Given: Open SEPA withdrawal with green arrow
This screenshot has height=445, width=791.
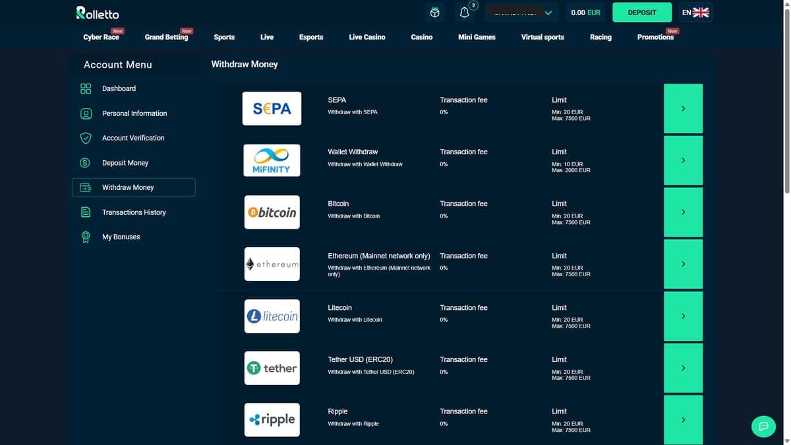Looking at the screenshot, I should 683,109.
